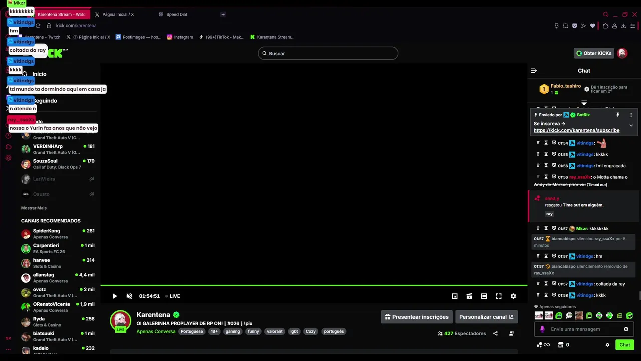Click the green stream progress bar
Image resolution: width=641 pixels, height=361 pixels.
click(314, 286)
